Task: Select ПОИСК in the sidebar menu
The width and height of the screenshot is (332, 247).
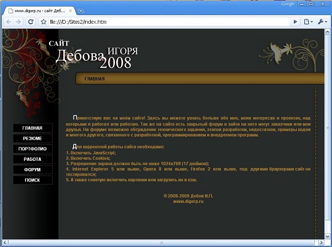Action: pyautogui.click(x=33, y=180)
